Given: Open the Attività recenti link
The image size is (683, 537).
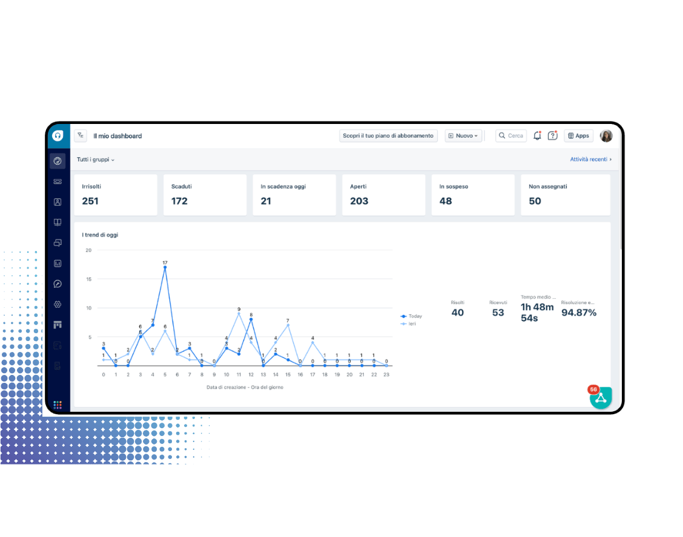Looking at the screenshot, I should [590, 160].
